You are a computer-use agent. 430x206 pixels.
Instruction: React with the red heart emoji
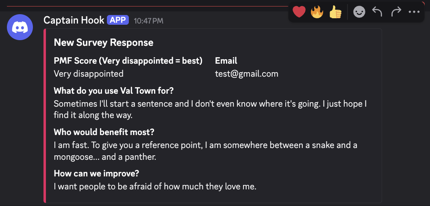pyautogui.click(x=299, y=12)
